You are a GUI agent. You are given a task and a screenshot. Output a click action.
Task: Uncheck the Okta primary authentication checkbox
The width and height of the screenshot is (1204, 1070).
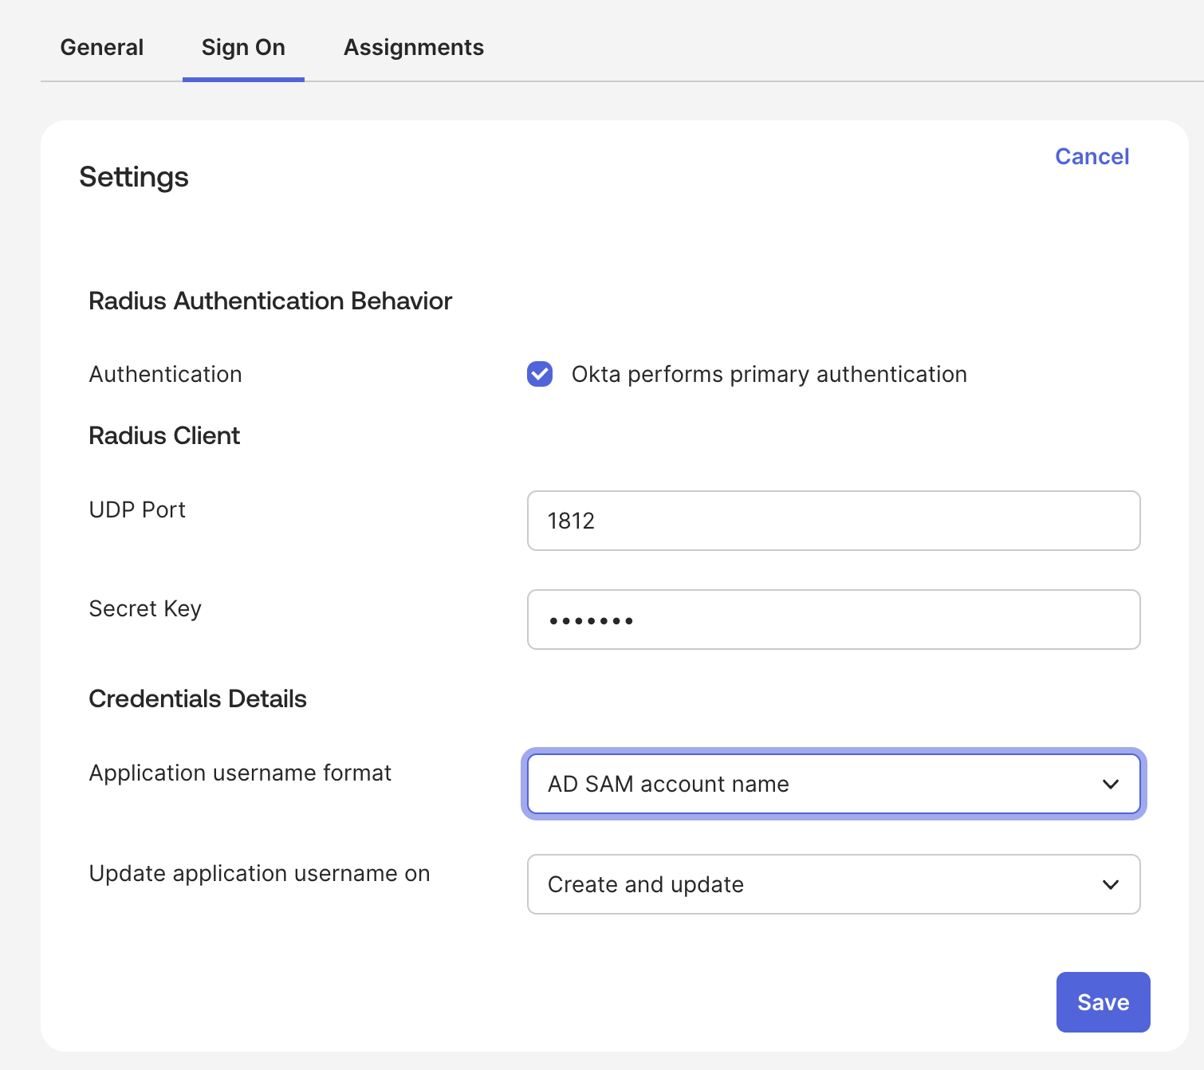[x=540, y=374]
